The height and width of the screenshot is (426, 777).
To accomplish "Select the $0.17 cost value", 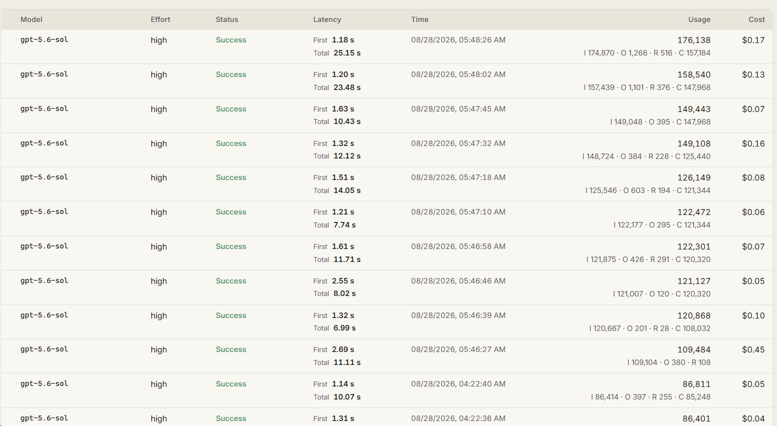I will [x=753, y=40].
